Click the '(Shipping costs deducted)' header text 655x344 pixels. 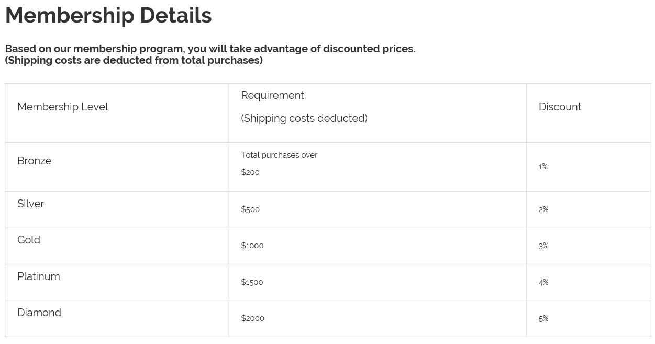(x=304, y=118)
